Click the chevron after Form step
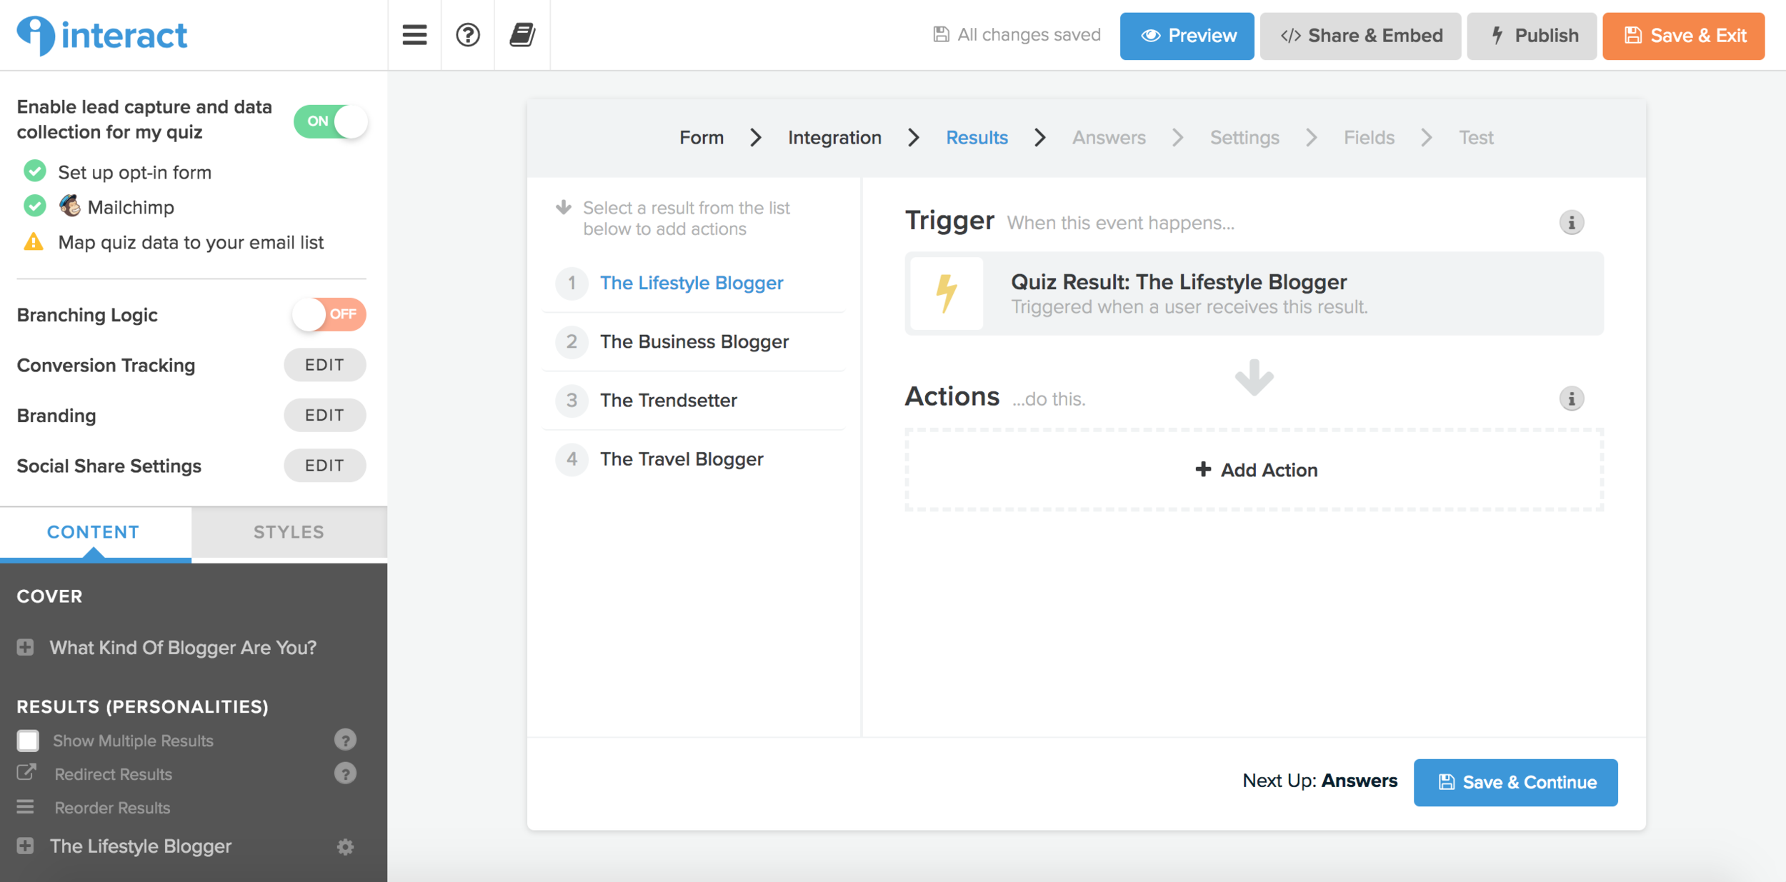This screenshot has width=1786, height=882. (x=755, y=137)
